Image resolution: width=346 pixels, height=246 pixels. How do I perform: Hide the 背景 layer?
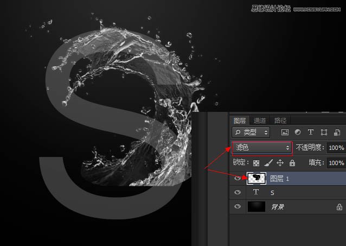(x=238, y=207)
